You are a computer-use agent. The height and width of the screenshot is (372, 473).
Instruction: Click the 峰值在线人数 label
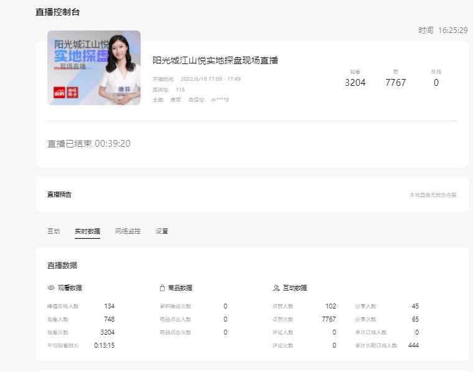point(63,306)
